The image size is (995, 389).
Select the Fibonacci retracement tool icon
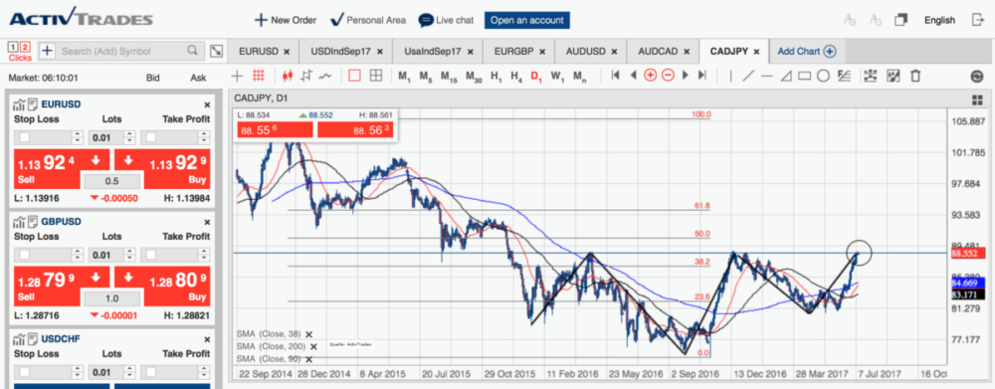844,77
